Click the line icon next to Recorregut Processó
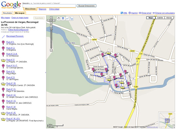Viewport: 176px width, 129px height. pyautogui.click(x=3, y=37)
